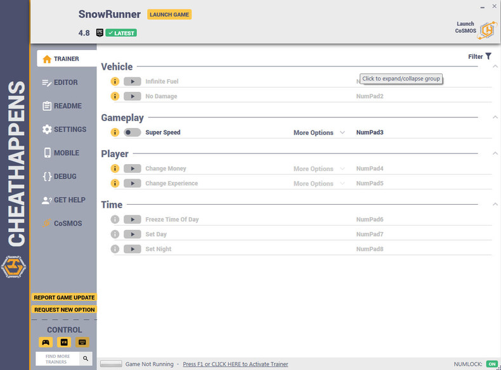The image size is (501, 370).
Task: Open the GET HELP tab
Action: coord(64,200)
